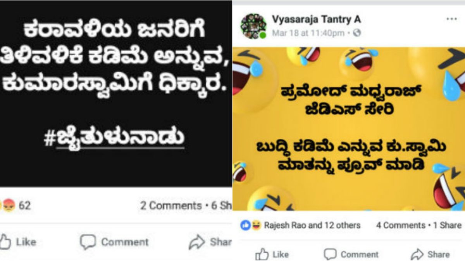
Task: View 1 Share on right post
Action: (x=447, y=225)
